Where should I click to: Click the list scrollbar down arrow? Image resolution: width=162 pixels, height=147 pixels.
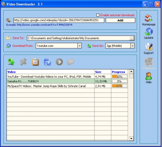[x=131, y=138]
